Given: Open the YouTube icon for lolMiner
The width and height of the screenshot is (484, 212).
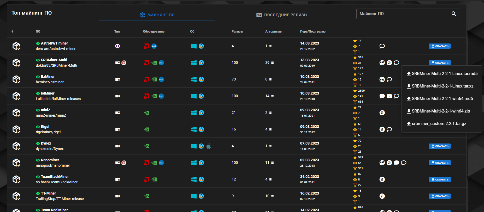Looking at the screenshot, I should pyautogui.click(x=389, y=96).
